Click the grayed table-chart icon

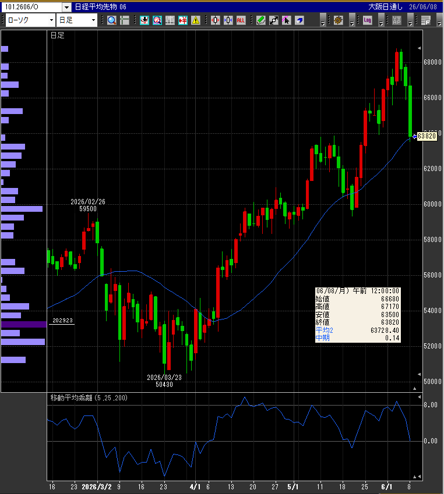(x=170, y=20)
